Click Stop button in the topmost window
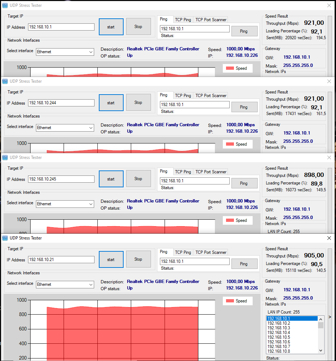The width and height of the screenshot is (336, 361). 138,27
